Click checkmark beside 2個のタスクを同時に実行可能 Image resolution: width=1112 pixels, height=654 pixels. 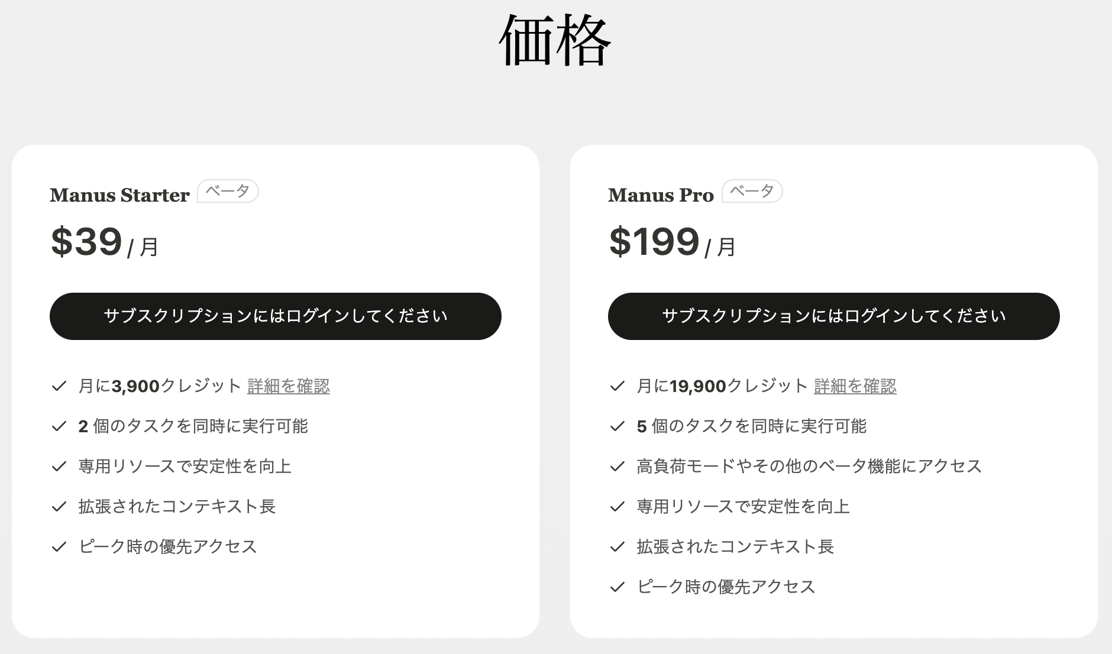tap(59, 426)
